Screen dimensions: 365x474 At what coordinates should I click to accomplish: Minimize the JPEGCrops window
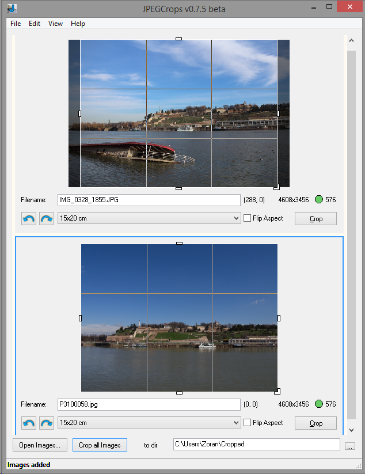tap(314, 7)
